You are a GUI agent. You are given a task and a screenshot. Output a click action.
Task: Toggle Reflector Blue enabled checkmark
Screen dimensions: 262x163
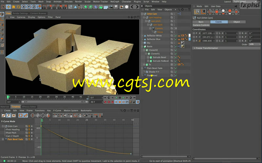click(176, 39)
